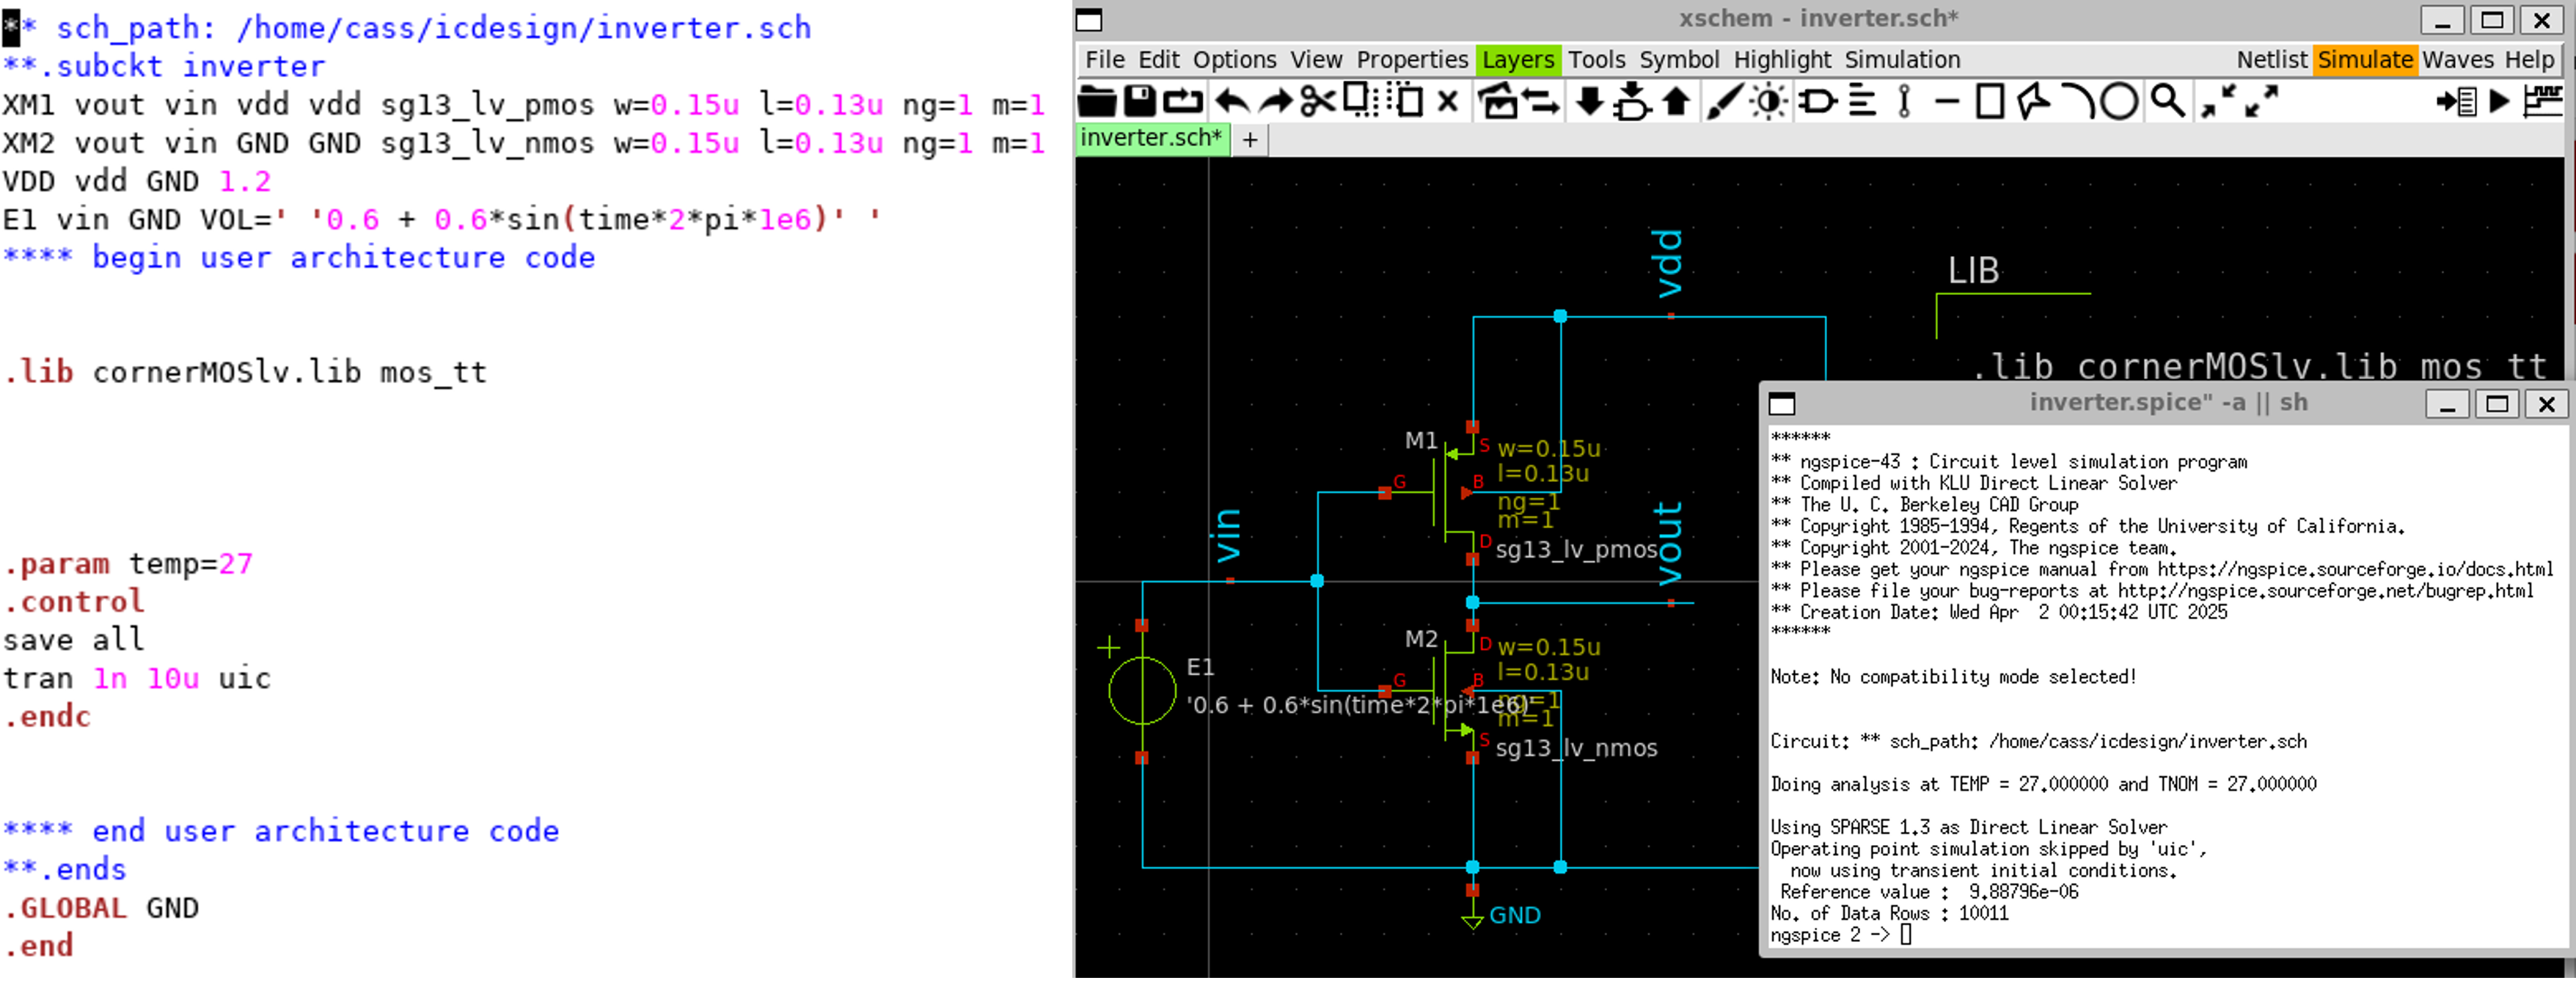Viewport: 2576px width, 983px height.
Task: Click the play simulation arrow icon
Action: pos(2499,101)
